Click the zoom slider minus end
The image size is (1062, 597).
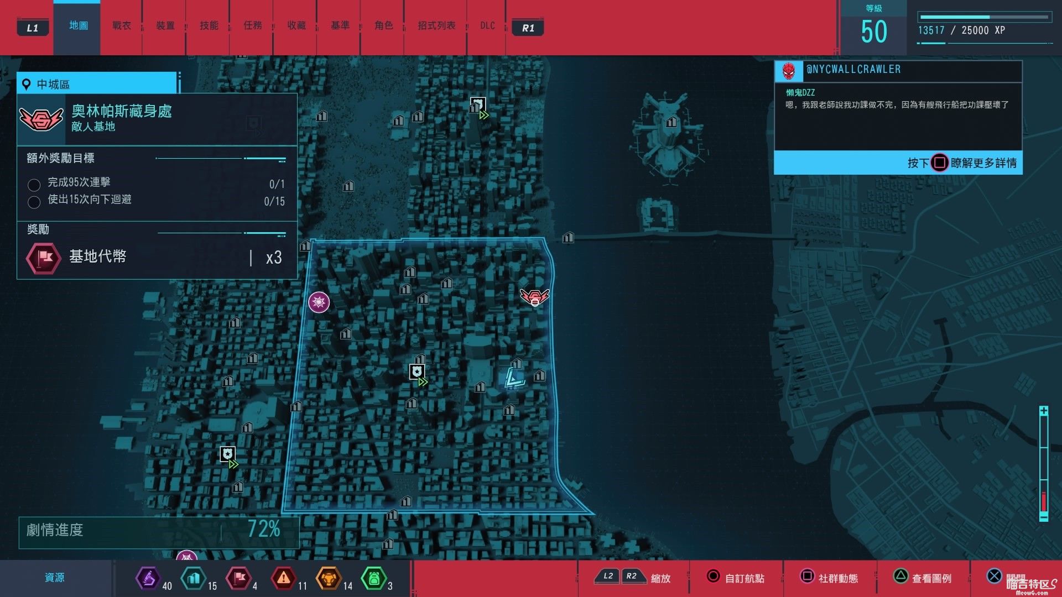pos(1043,517)
